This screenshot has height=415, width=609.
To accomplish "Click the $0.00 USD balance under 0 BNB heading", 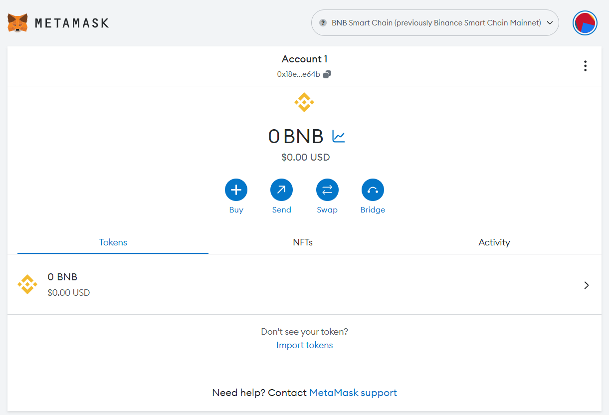I will coord(305,157).
